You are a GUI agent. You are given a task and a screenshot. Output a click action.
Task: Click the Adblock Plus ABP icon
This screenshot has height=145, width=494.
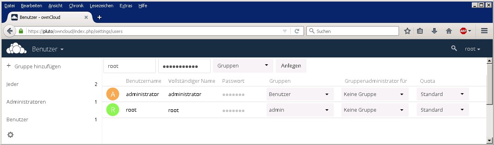click(x=463, y=31)
